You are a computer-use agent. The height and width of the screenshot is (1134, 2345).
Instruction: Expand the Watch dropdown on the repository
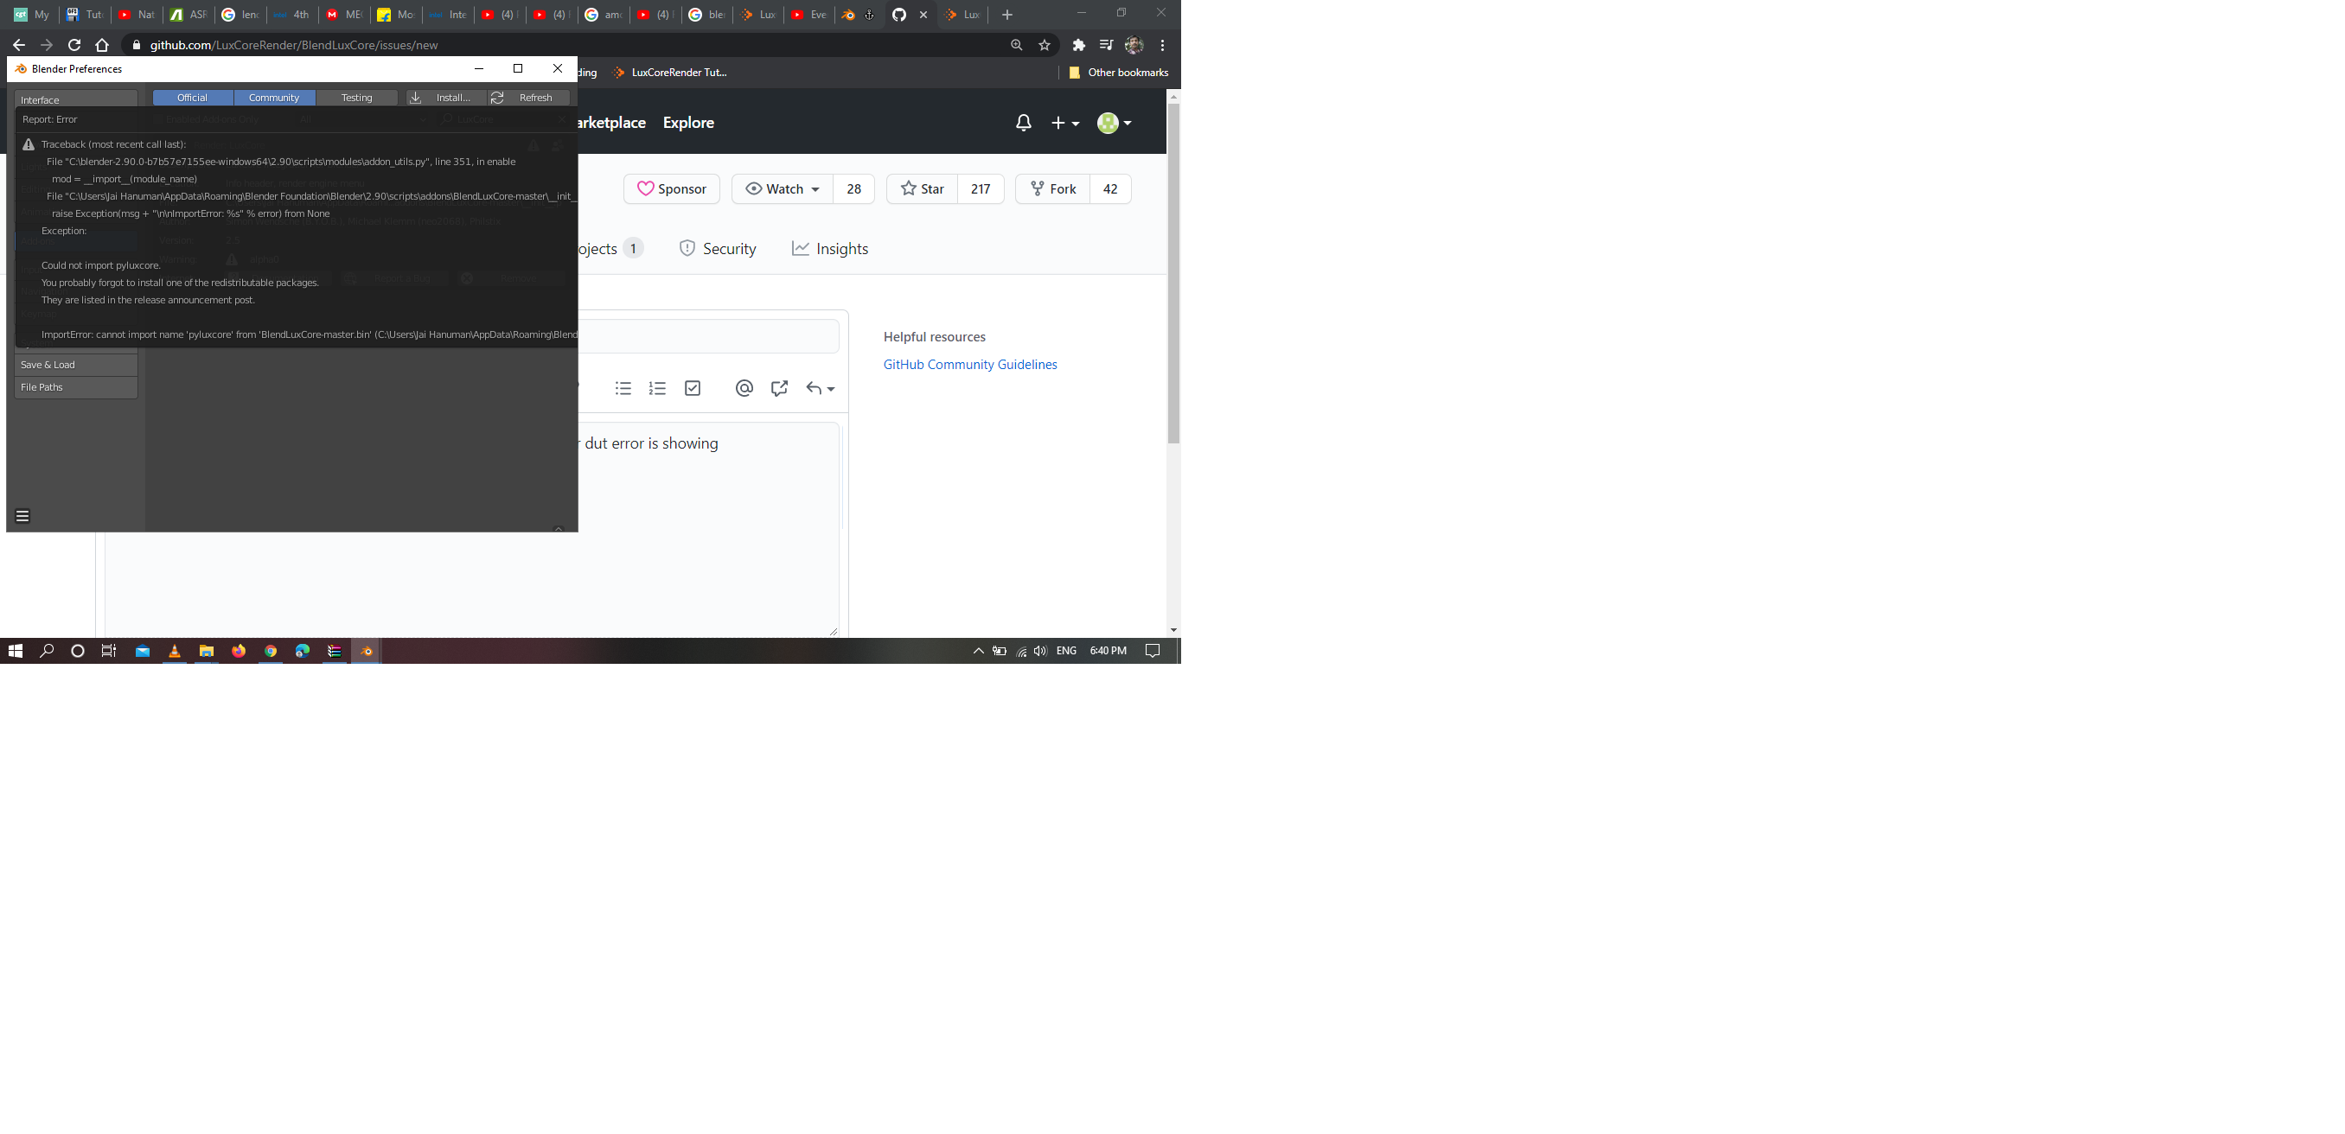click(x=779, y=188)
